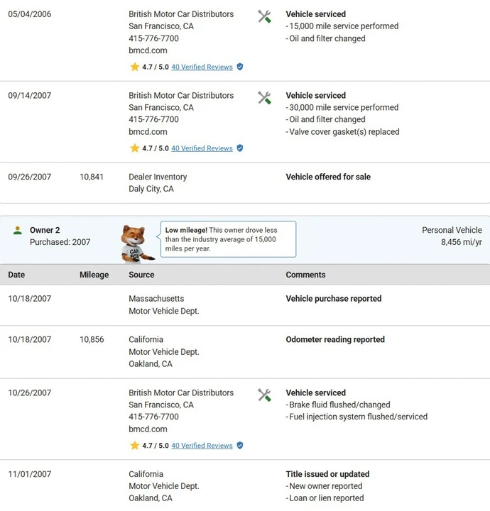Viewport: 490px width, 511px height.
Task: Click the Source column header
Action: tap(141, 275)
